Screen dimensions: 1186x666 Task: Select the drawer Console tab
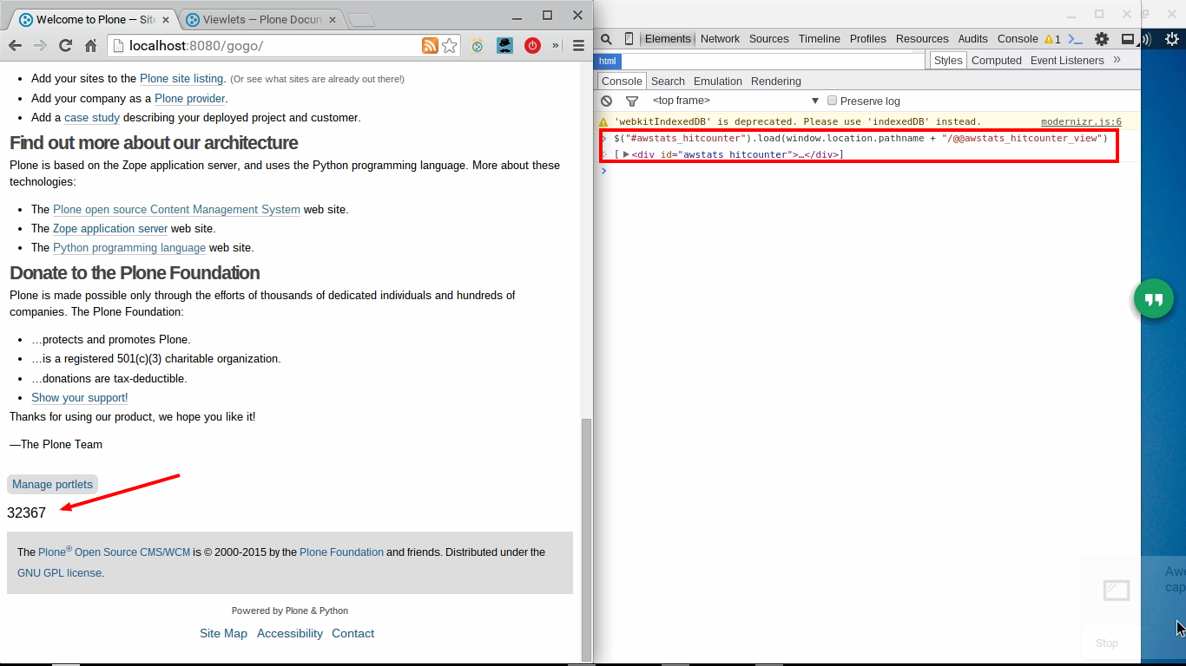pos(622,81)
